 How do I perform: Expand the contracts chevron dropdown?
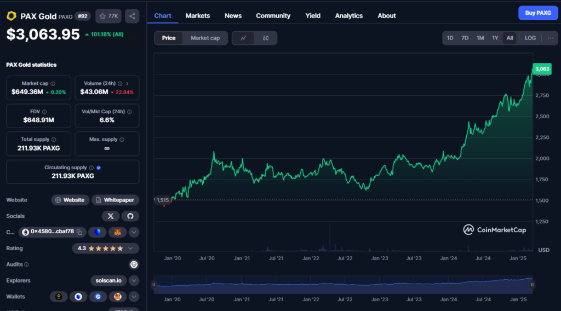(x=134, y=232)
